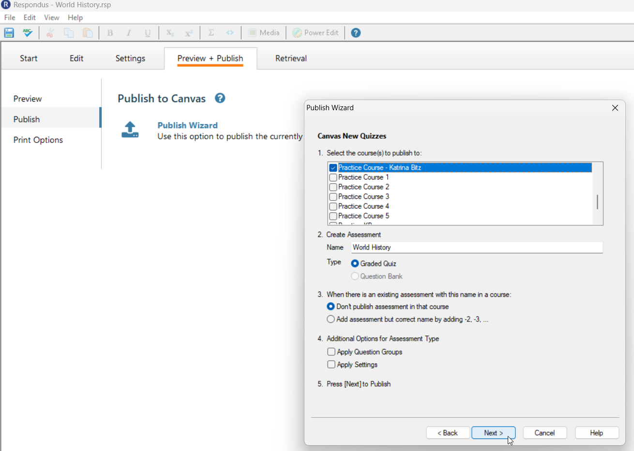Check the Practice Course 2 checkbox

pyautogui.click(x=332, y=187)
